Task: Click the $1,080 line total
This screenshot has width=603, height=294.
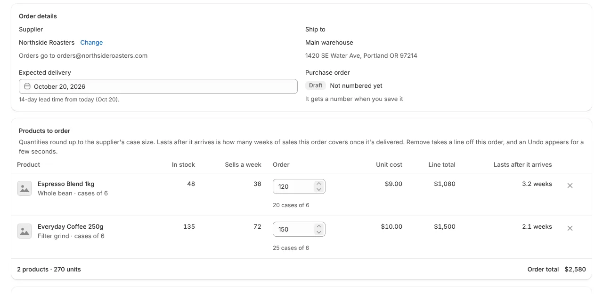Action: [445, 184]
